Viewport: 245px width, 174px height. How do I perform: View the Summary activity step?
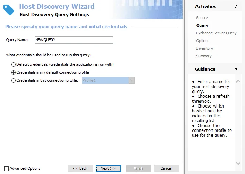point(204,56)
